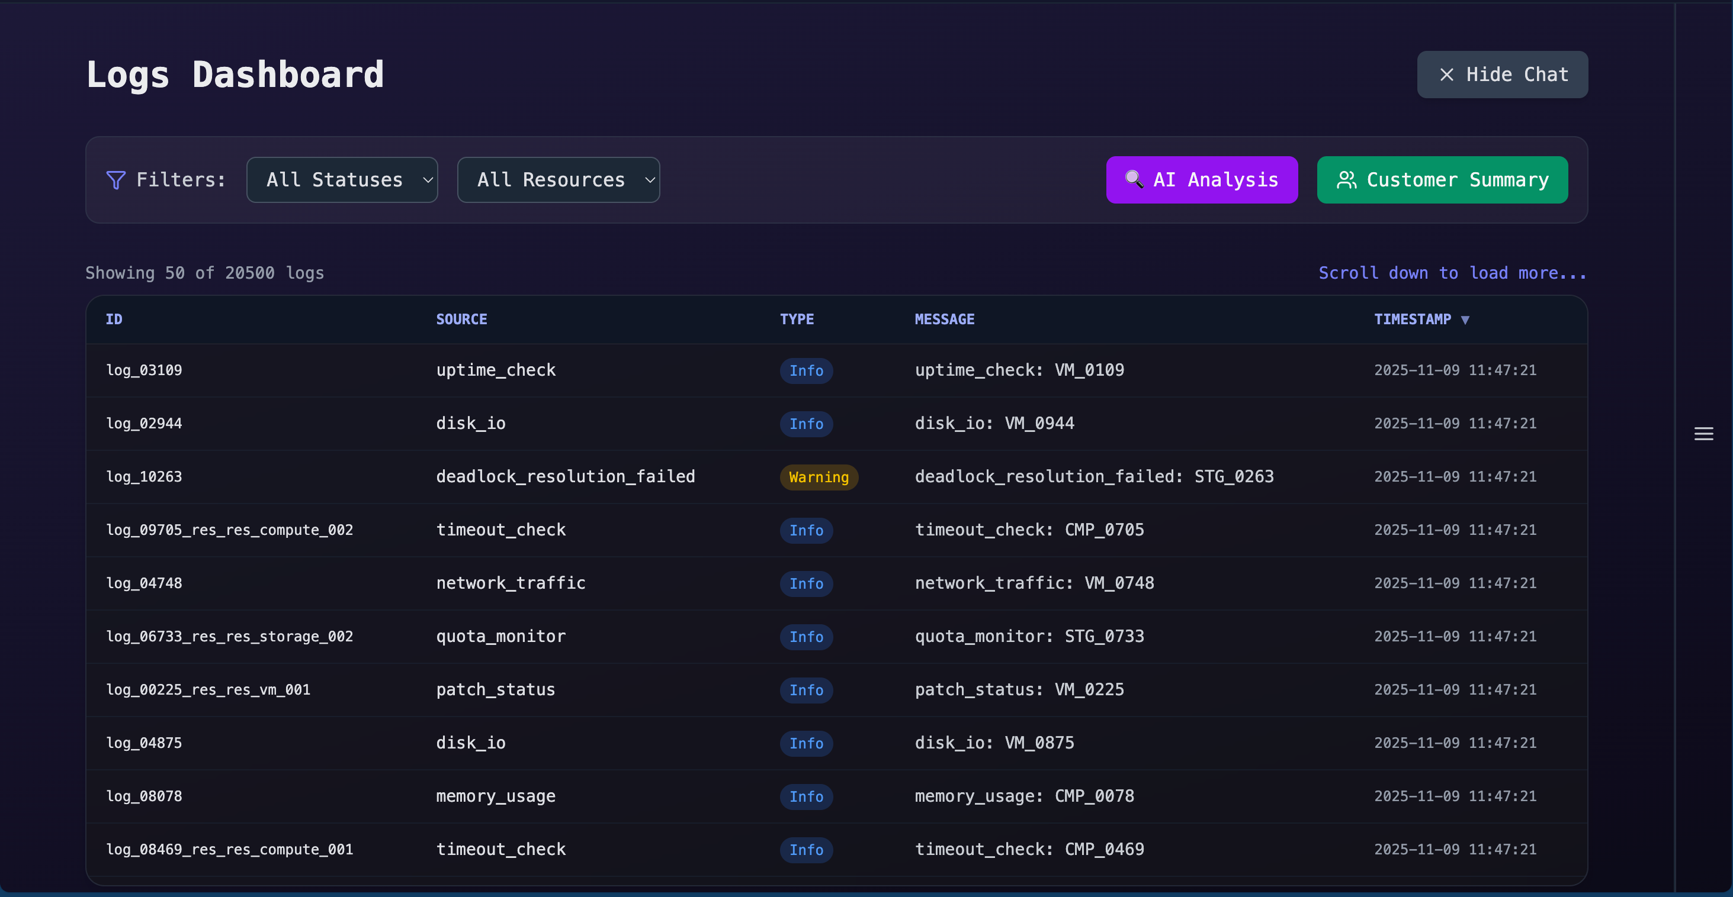
Task: Open the All Resources dropdown
Action: coord(558,180)
